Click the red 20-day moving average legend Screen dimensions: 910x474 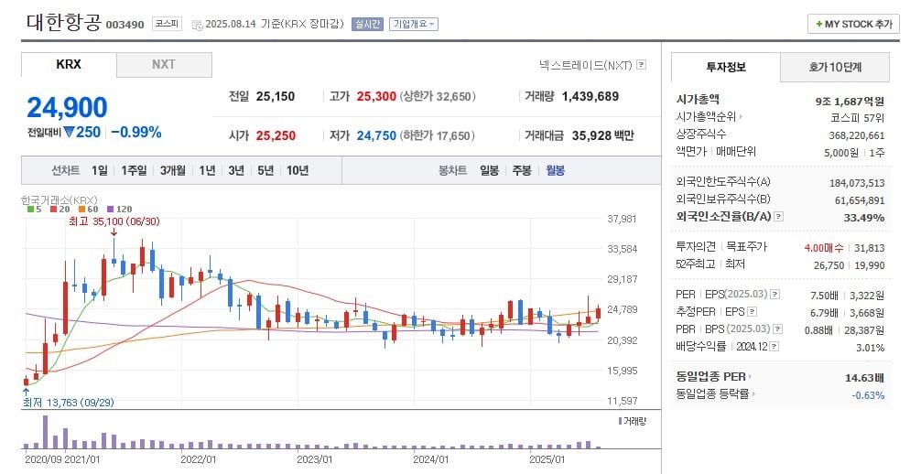[60, 209]
